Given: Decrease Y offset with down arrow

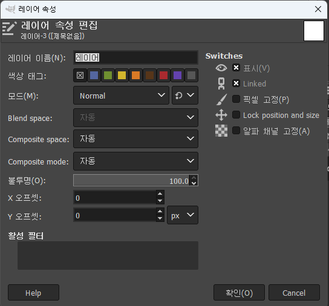Looking at the screenshot, I should [160, 218].
